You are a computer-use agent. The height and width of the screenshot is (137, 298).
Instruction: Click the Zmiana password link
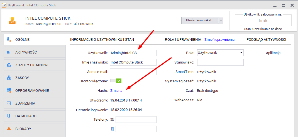pyautogui.click(x=116, y=90)
